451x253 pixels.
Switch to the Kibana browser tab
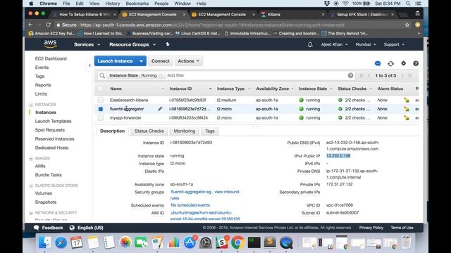point(292,14)
